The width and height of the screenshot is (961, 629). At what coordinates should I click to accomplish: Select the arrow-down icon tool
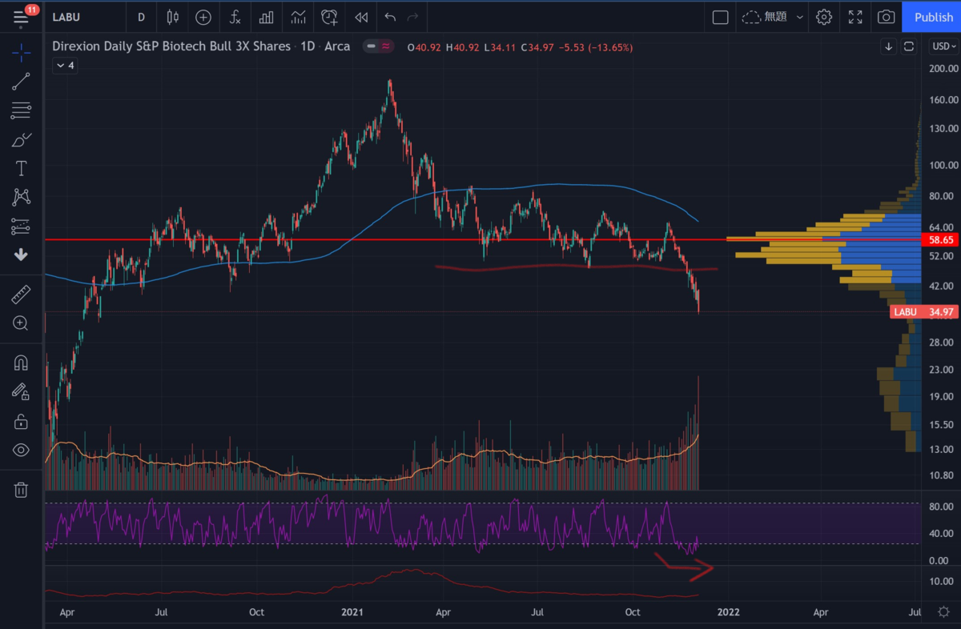[x=21, y=255]
